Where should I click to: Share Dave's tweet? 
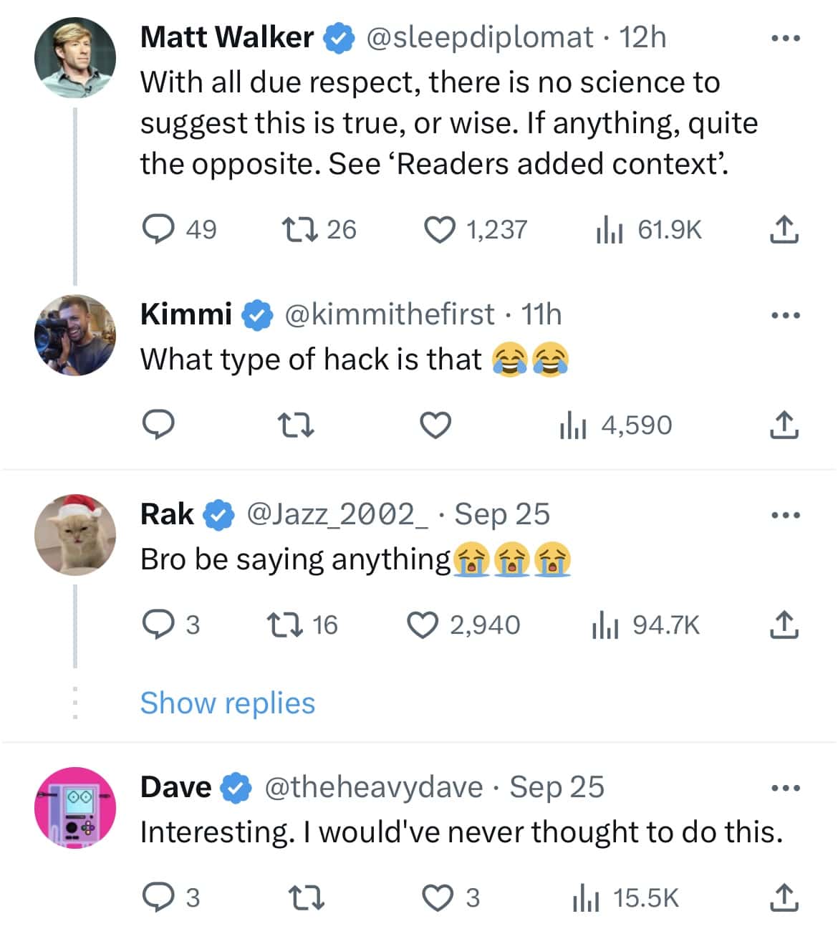tap(784, 897)
